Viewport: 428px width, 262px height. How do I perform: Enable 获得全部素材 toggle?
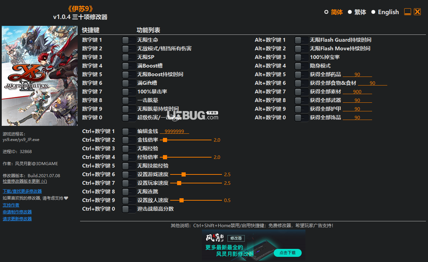click(x=301, y=92)
